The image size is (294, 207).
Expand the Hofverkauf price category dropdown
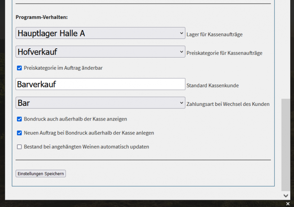click(x=100, y=52)
